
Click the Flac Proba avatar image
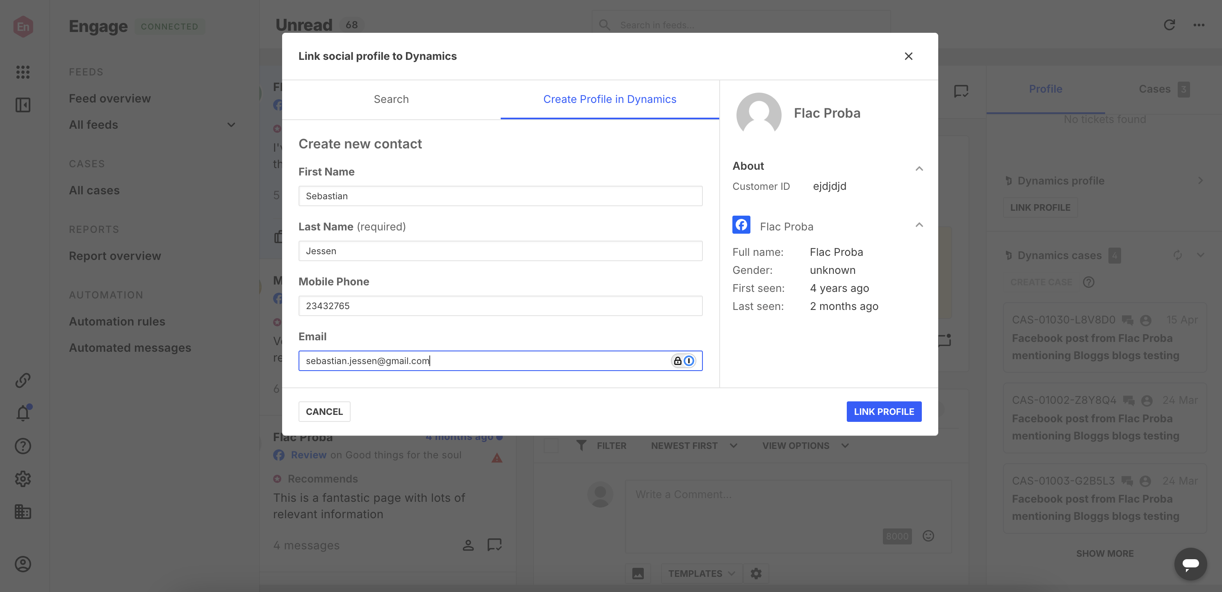[759, 114]
